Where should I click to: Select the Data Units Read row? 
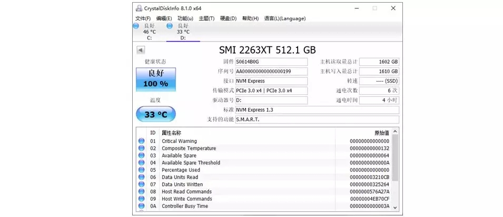point(264,177)
